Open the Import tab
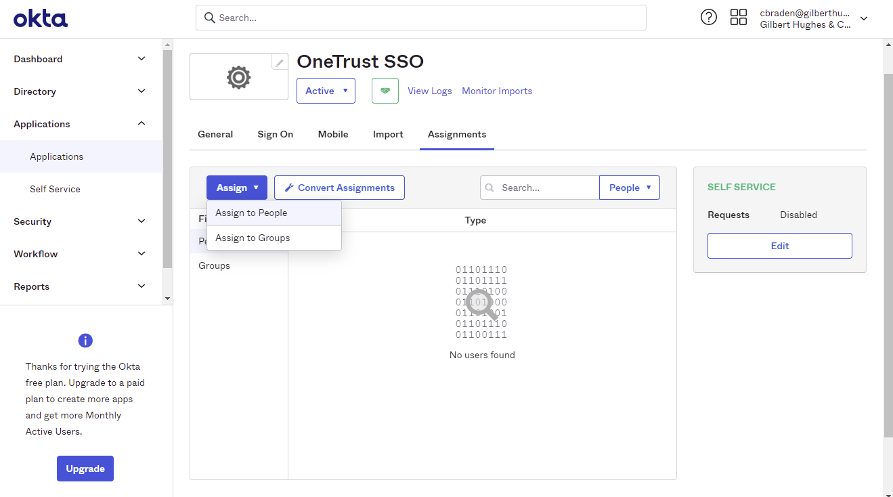 [388, 134]
